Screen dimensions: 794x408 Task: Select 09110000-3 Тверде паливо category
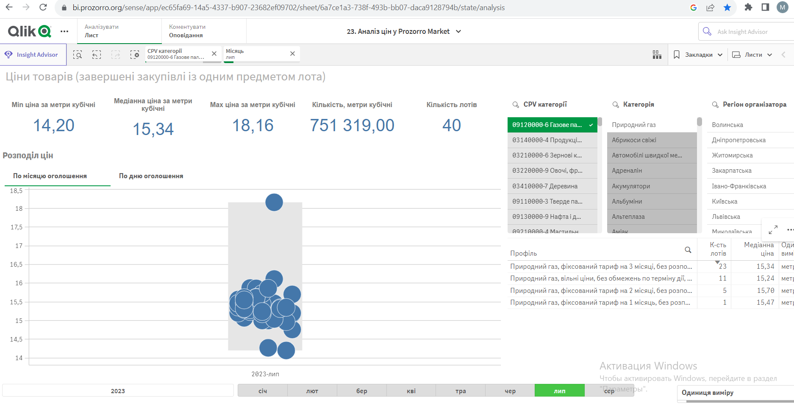pyautogui.click(x=552, y=201)
